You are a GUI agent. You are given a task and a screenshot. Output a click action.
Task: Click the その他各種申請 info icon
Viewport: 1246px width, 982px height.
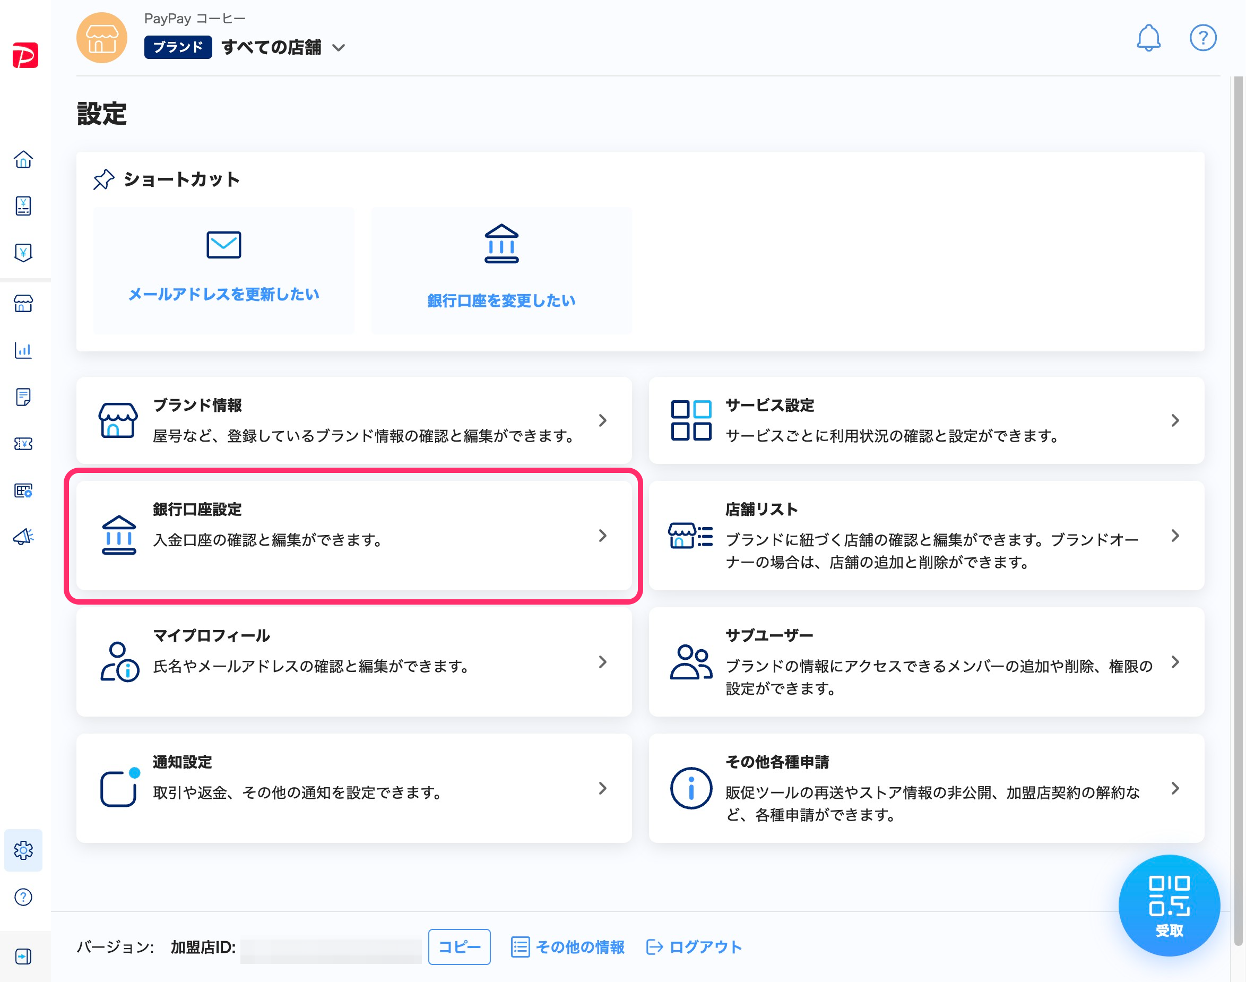coord(691,788)
